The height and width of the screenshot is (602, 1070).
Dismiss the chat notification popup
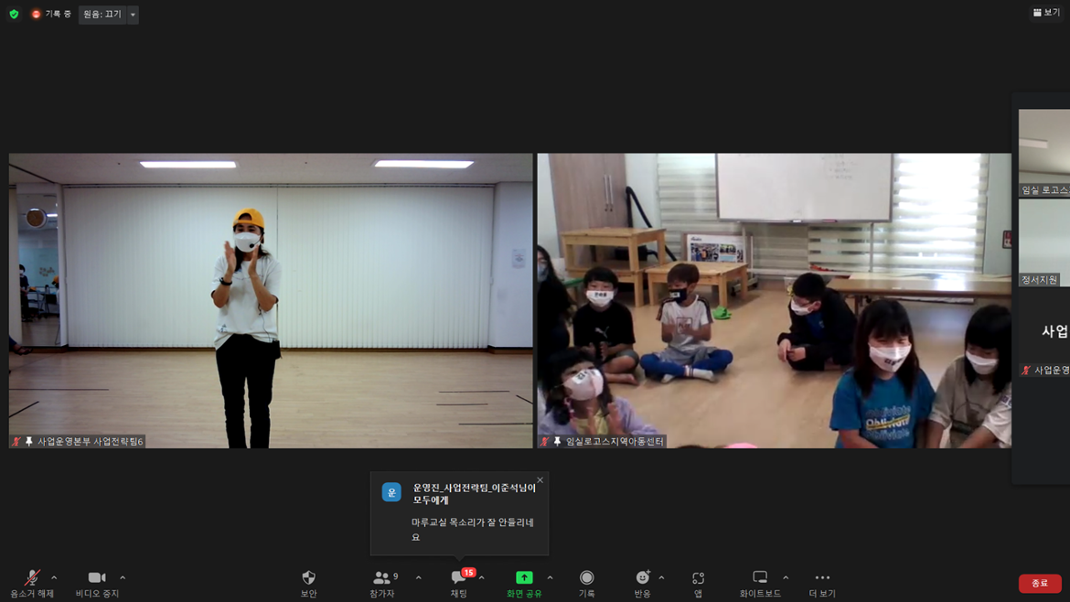pos(540,480)
